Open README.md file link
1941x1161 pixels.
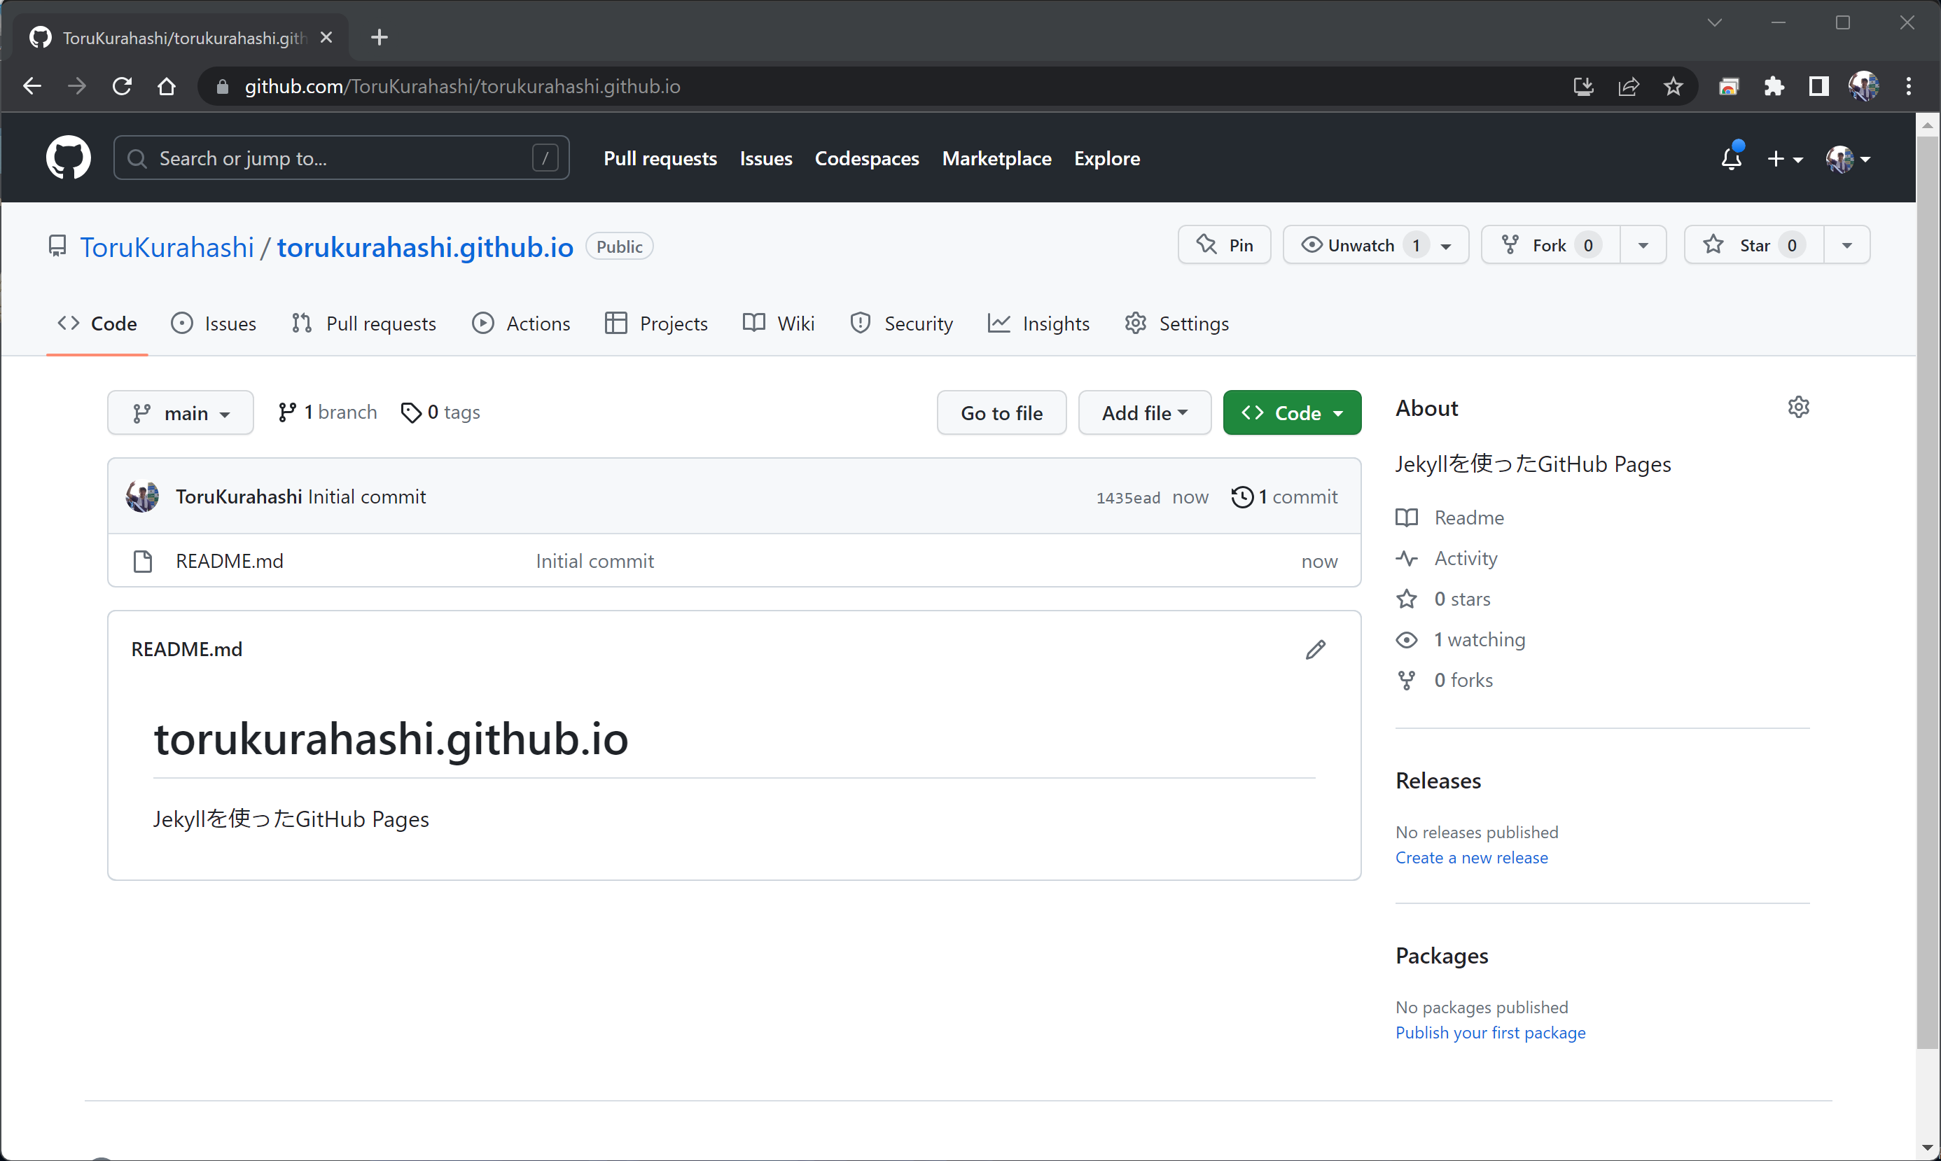point(229,561)
